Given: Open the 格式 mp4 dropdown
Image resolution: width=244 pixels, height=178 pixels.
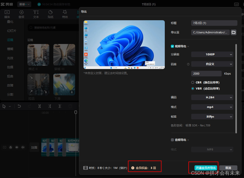Looking at the screenshot, I should [x=212, y=107].
